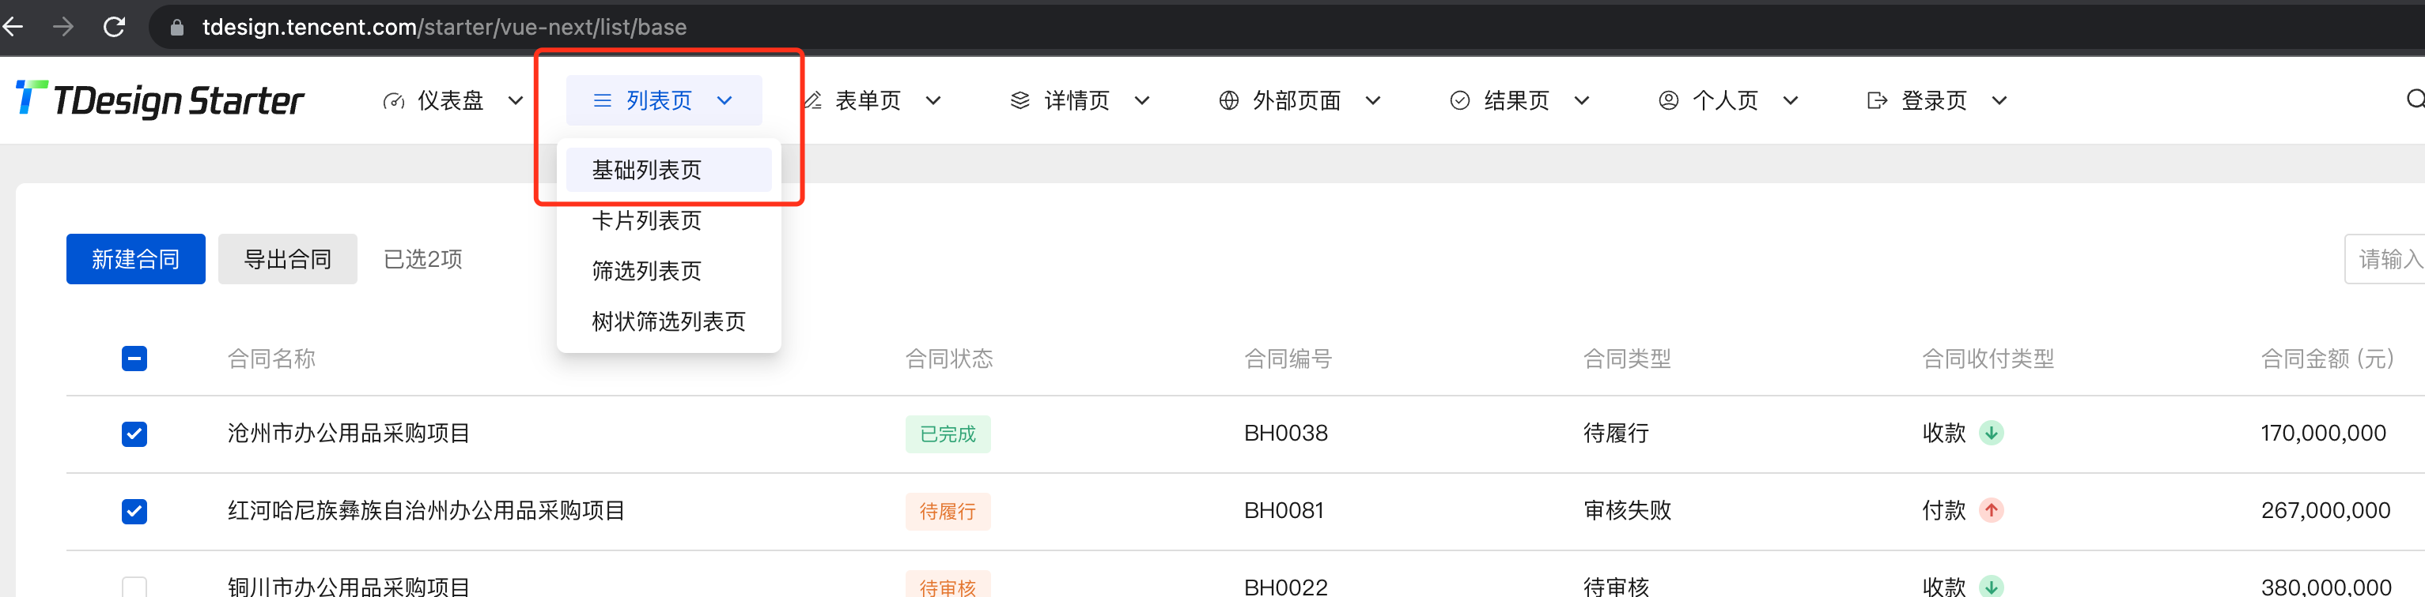The width and height of the screenshot is (2425, 597).
Task: Open the search magnifier icon
Action: click(2416, 99)
